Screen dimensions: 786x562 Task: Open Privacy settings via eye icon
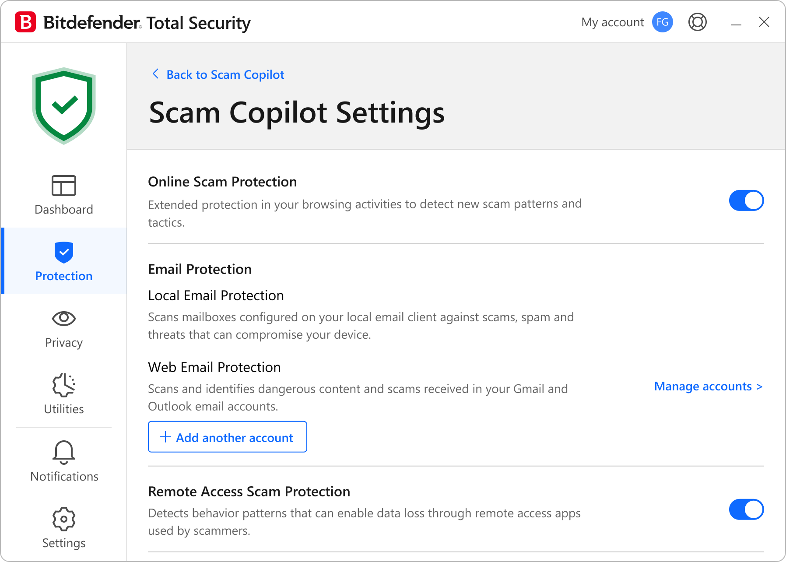click(64, 319)
